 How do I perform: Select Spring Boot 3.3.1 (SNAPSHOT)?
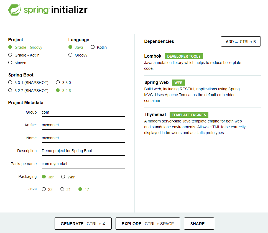click(x=28, y=83)
